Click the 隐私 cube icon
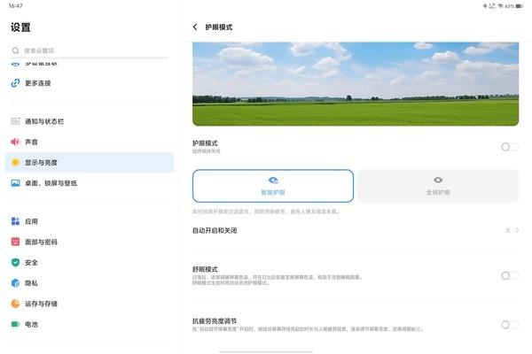 coord(15,283)
